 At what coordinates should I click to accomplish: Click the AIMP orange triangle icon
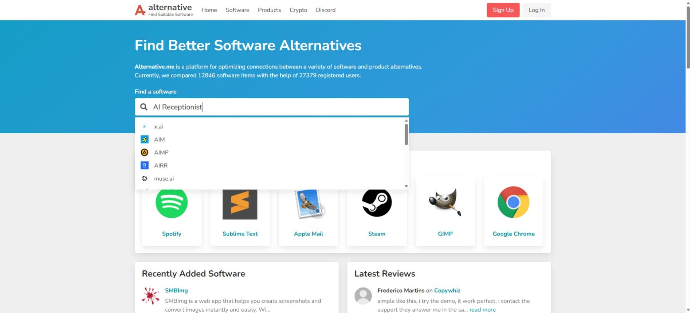coord(145,152)
